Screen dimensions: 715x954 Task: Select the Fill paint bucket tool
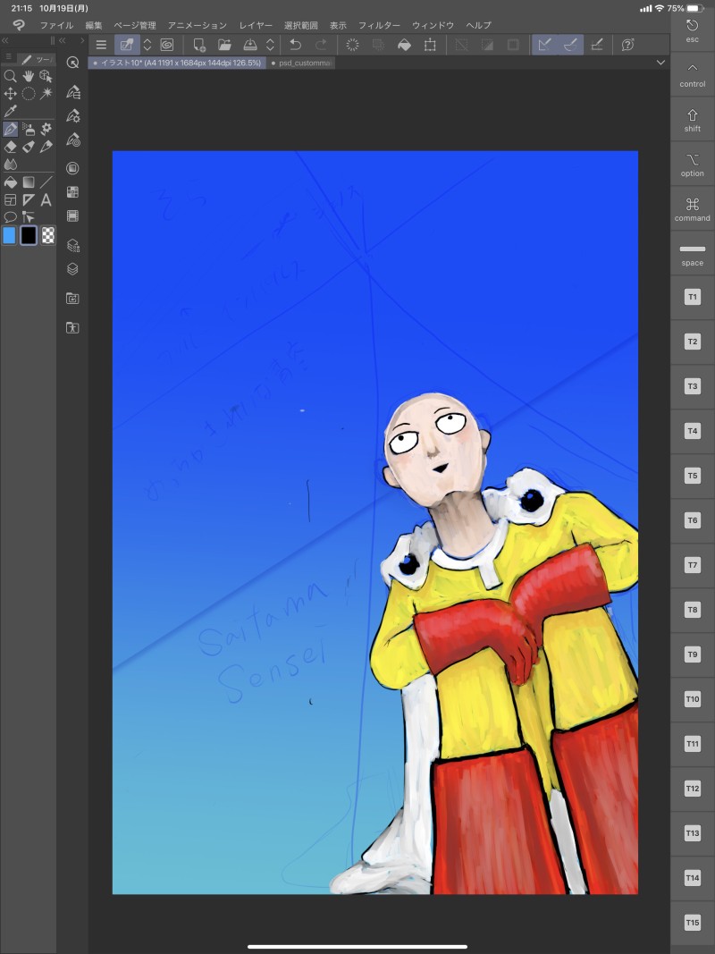pos(11,182)
